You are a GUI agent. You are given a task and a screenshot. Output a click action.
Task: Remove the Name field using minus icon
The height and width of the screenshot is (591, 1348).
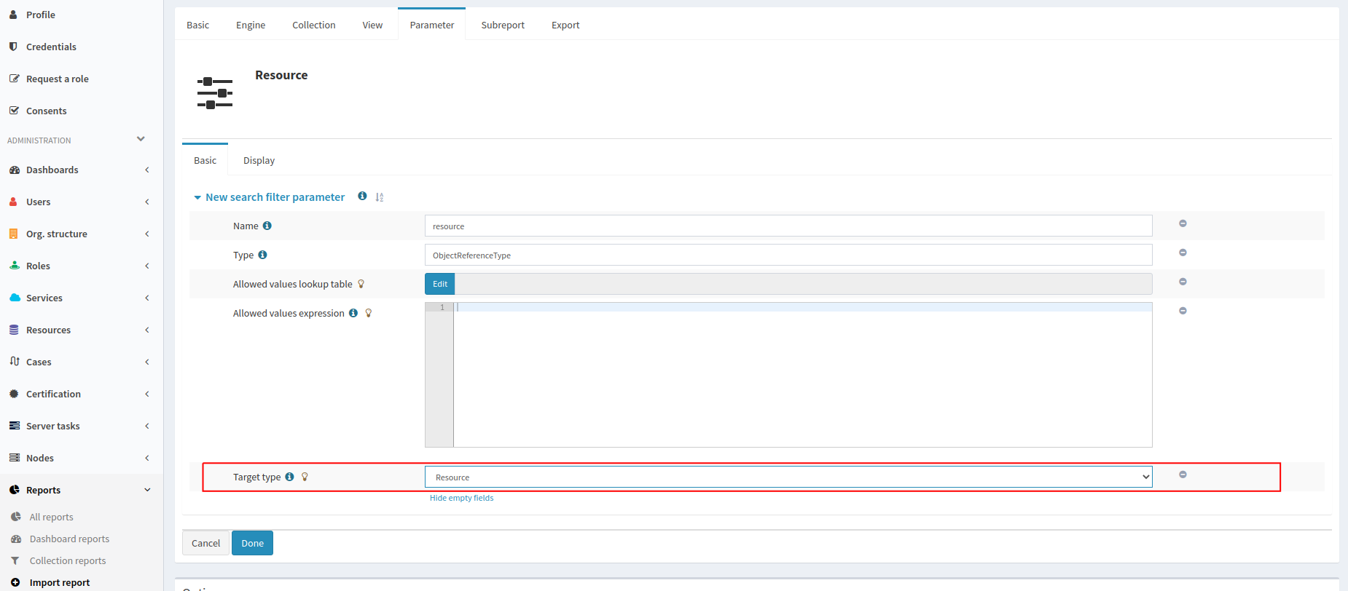point(1183,223)
